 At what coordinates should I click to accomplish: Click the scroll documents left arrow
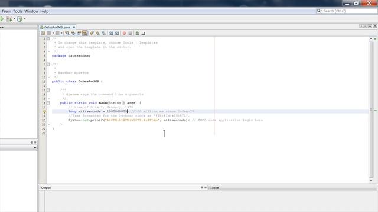(361, 26)
